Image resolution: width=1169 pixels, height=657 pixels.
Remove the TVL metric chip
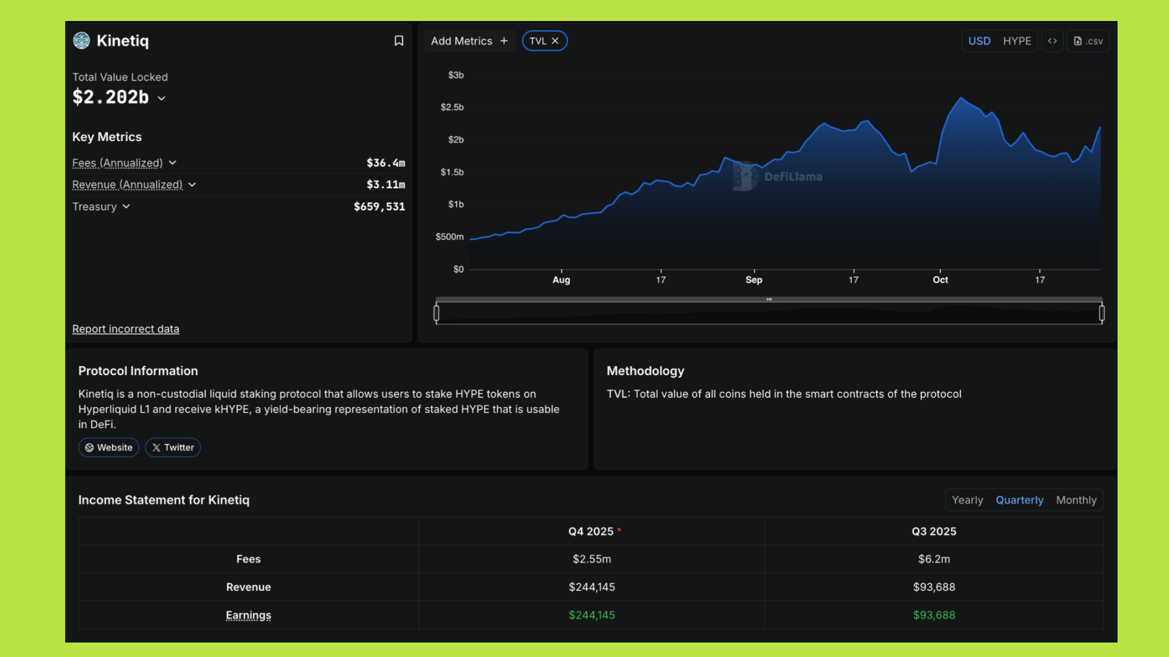555,41
